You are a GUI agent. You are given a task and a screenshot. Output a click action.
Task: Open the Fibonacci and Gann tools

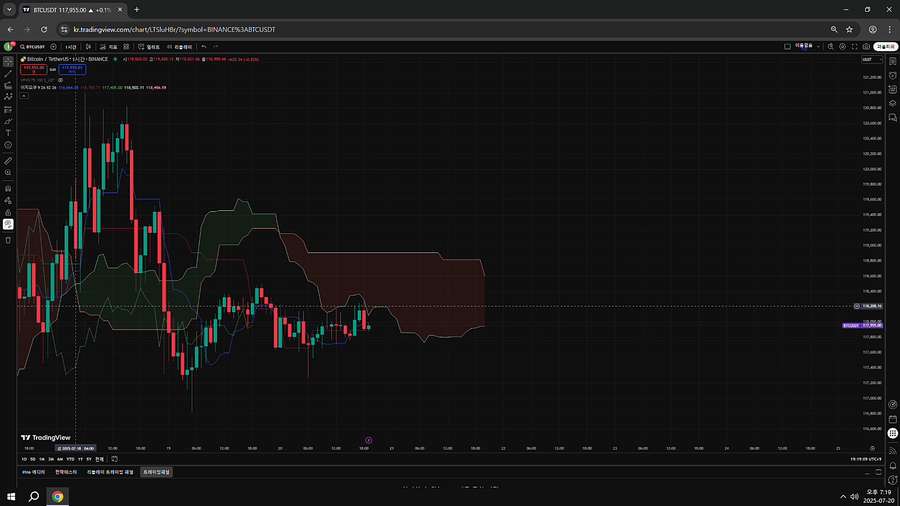(x=8, y=85)
